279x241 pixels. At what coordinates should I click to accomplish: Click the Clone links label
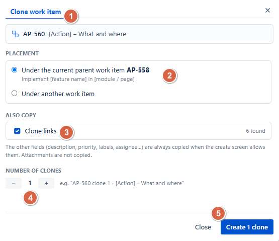pos(41,131)
